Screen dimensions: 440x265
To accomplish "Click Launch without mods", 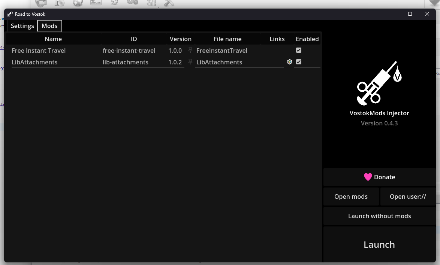I will (379, 216).
